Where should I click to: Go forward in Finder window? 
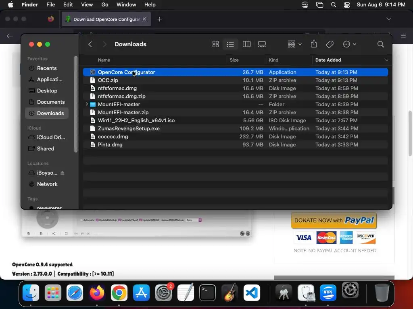pyautogui.click(x=104, y=44)
